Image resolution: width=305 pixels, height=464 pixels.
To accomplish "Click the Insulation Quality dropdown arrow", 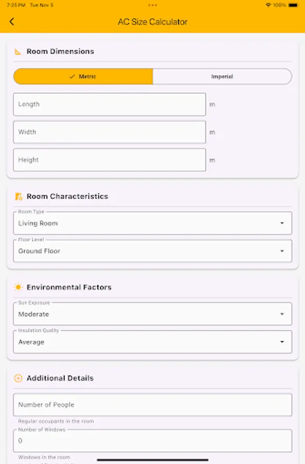I will 282,342.
